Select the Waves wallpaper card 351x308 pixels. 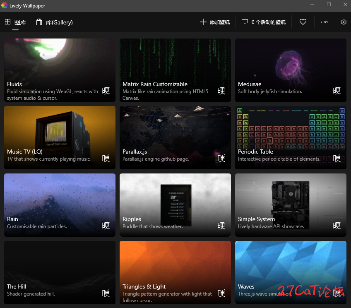[x=291, y=273]
